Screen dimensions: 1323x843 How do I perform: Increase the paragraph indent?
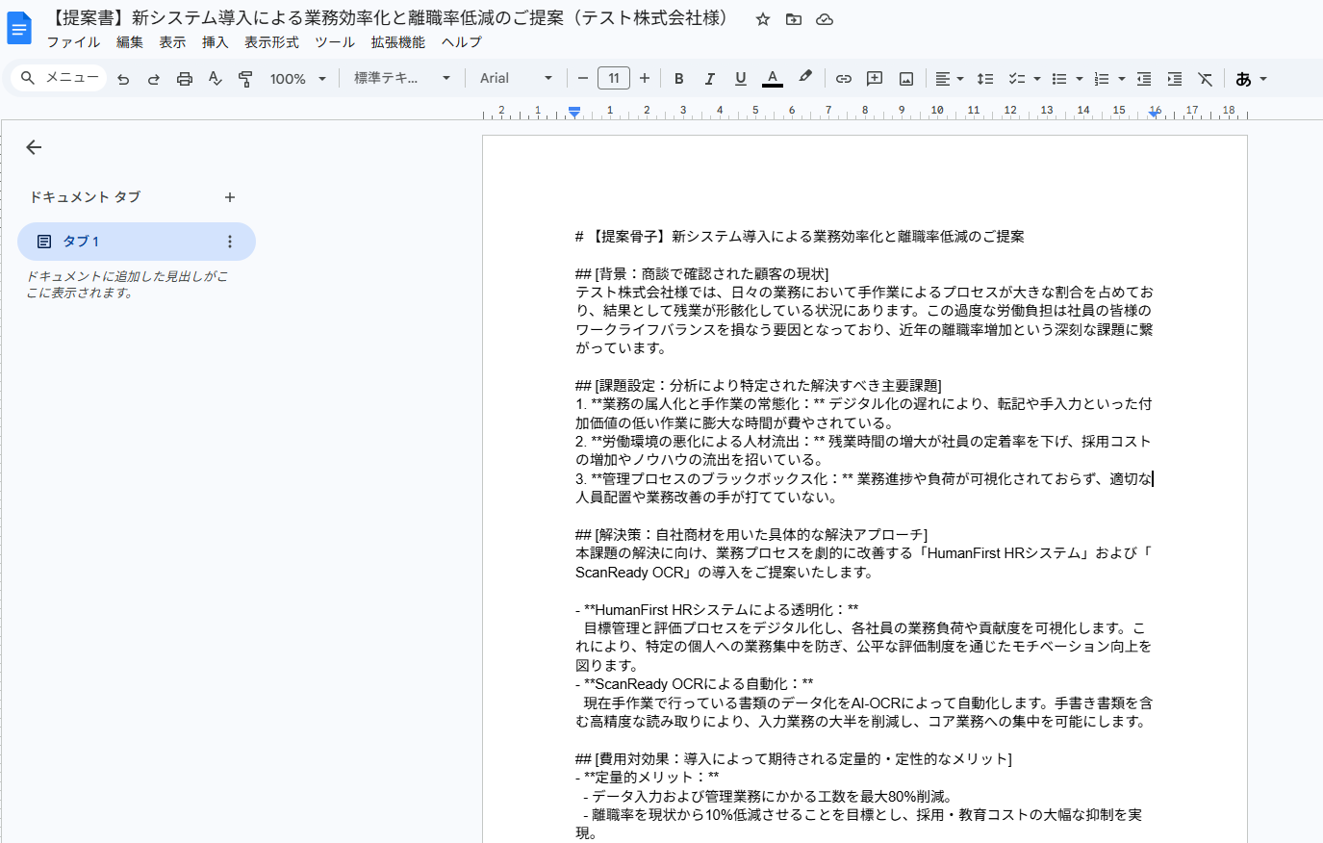click(x=1175, y=79)
